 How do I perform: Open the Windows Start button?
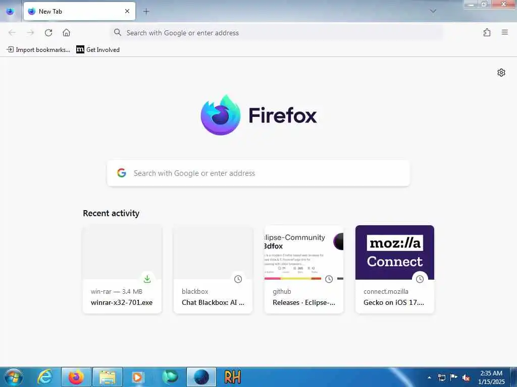[x=14, y=377]
